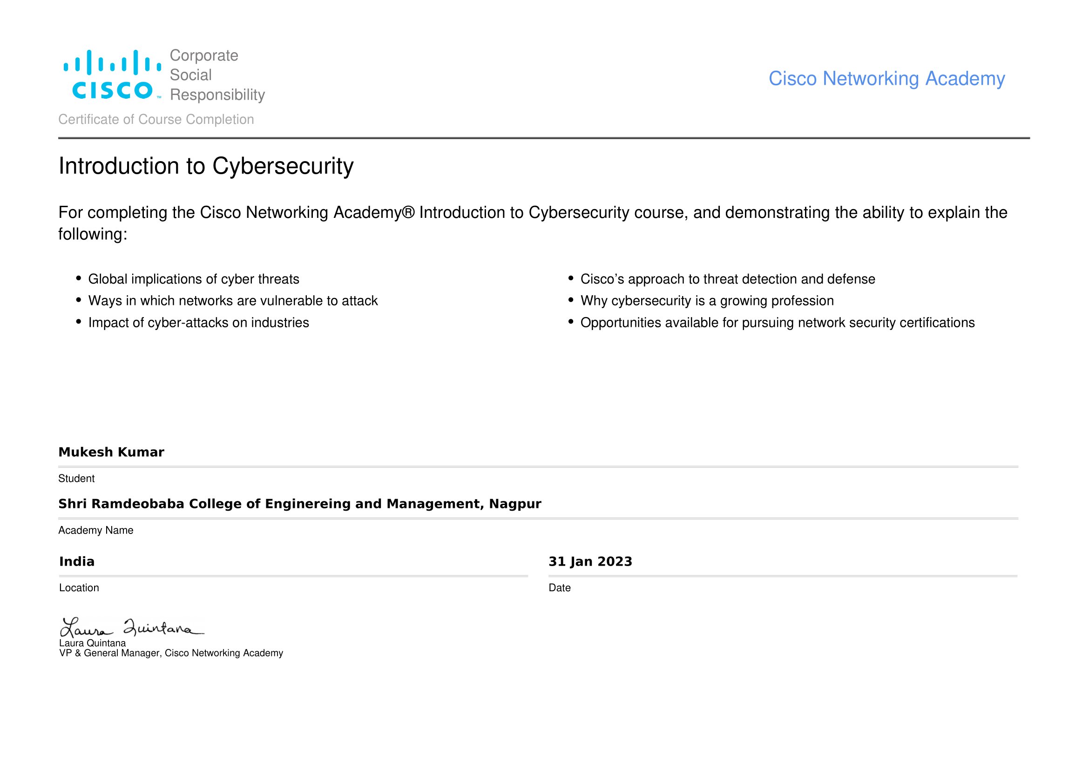Click the network security certifications opportunities bullet

point(778,323)
